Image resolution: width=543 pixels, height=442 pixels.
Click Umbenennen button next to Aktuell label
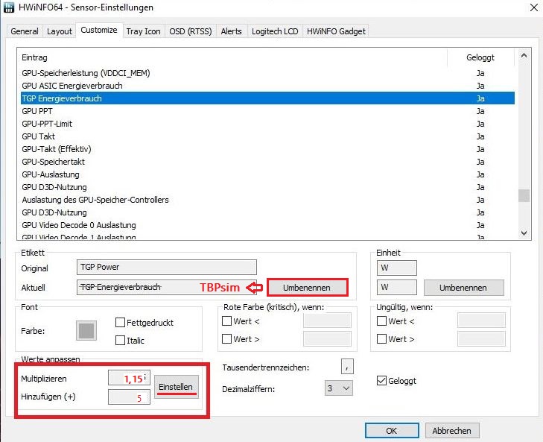(x=307, y=288)
